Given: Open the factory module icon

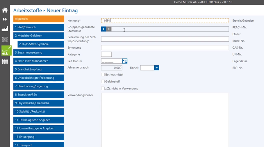Looking at the screenshot, I should [5, 29].
